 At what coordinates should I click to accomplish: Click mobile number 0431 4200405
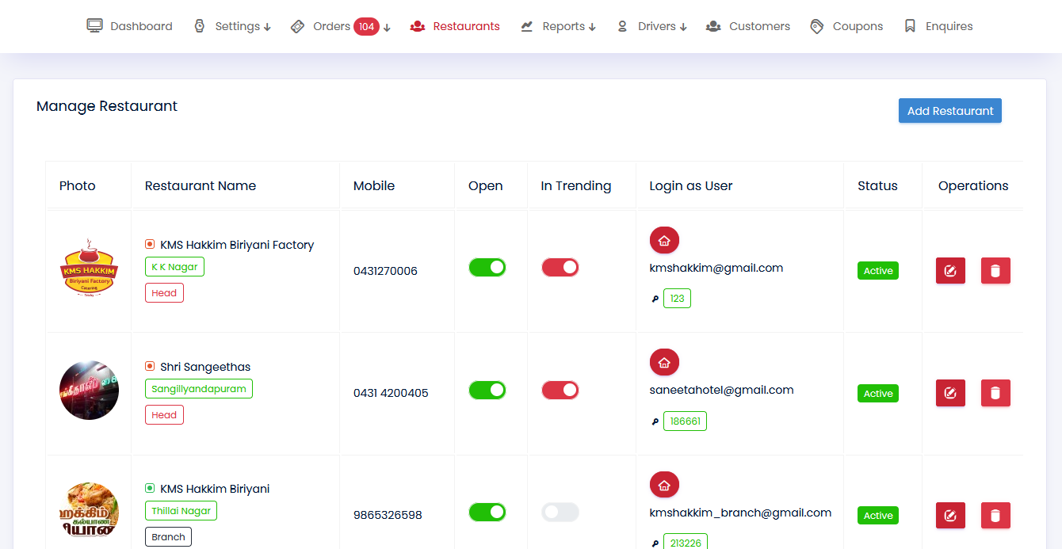click(391, 393)
